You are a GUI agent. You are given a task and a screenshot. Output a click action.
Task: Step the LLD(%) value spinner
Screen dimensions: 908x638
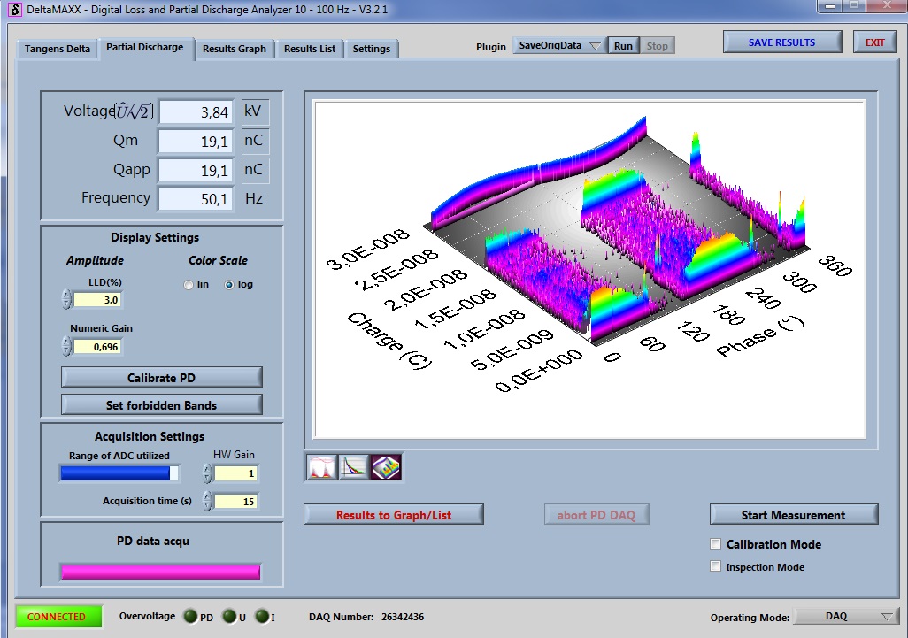[x=66, y=299]
